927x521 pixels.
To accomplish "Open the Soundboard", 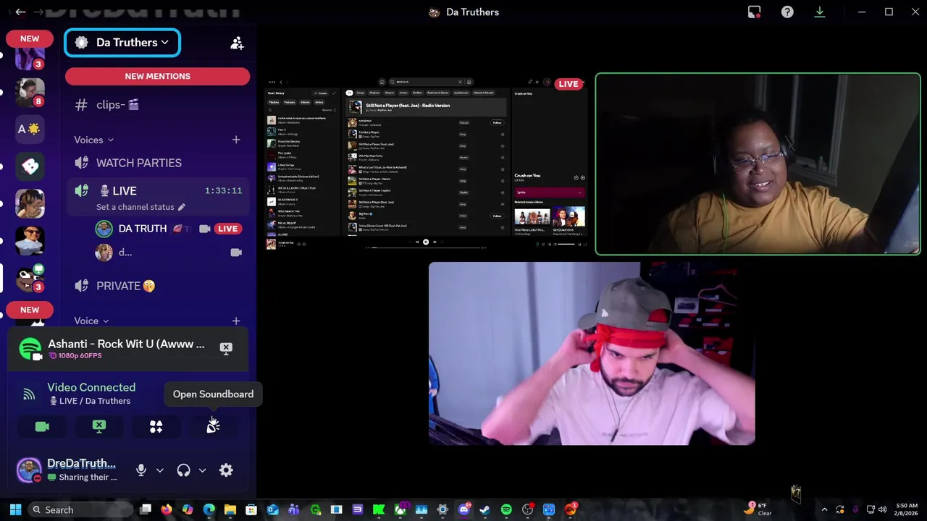I will (x=213, y=427).
